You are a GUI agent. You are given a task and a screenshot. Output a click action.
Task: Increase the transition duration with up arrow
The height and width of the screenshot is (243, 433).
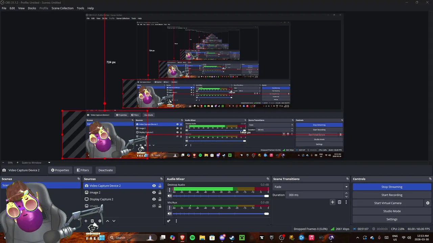coord(346,193)
